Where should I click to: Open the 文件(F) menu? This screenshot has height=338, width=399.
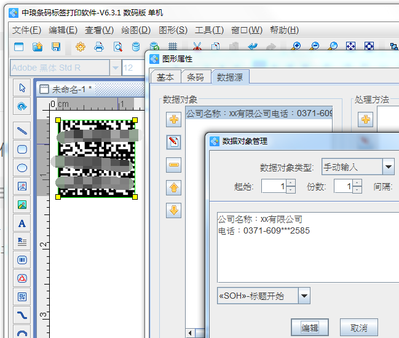pos(26,30)
